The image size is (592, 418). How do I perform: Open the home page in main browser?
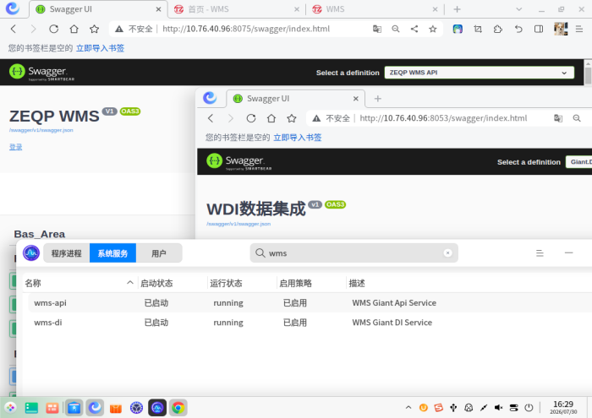pos(74,29)
